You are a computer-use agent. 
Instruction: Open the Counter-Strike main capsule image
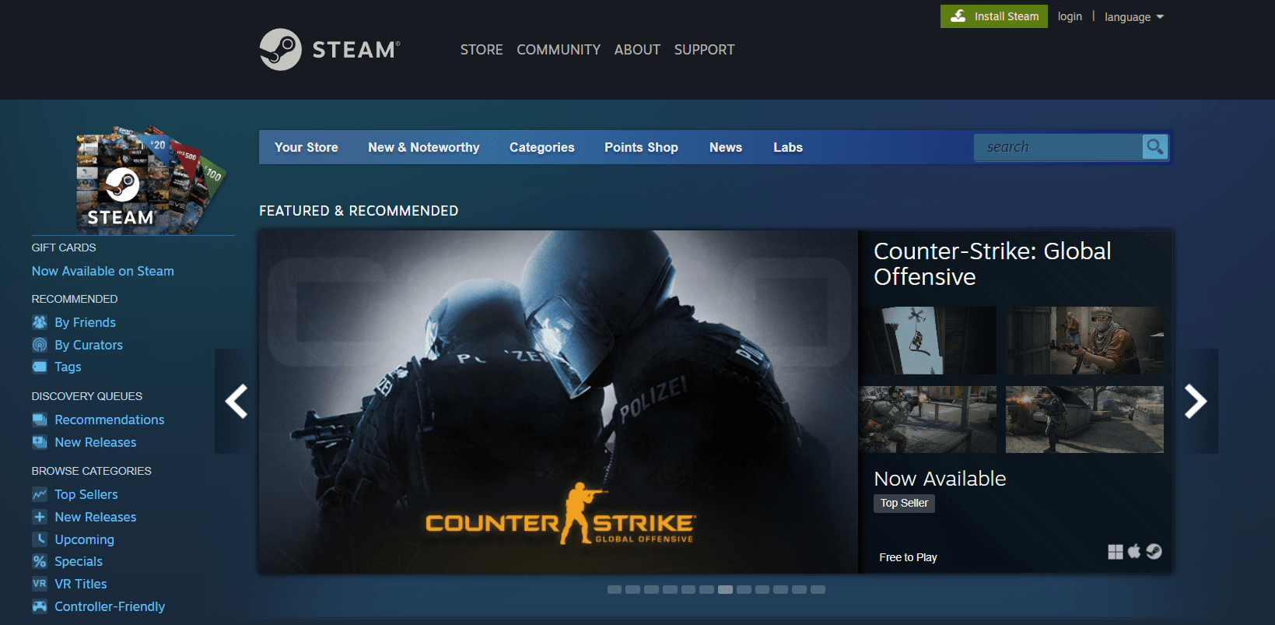pos(559,402)
